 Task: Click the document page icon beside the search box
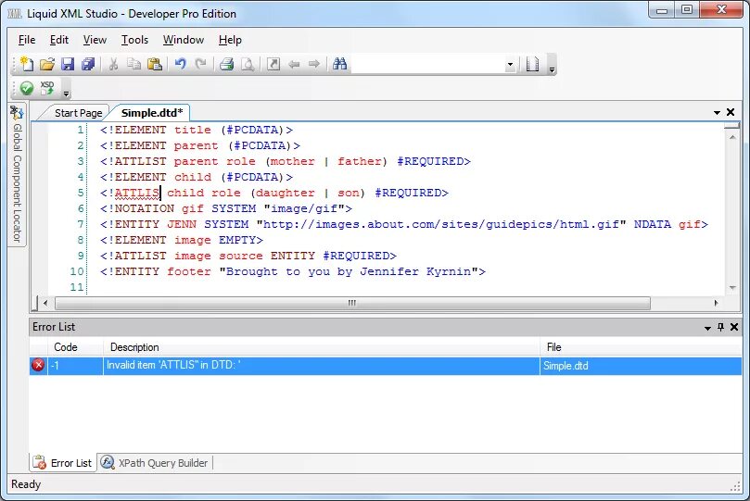pos(532,64)
